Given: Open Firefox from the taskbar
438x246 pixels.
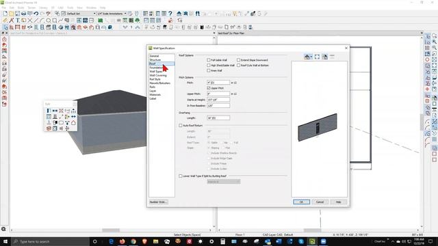Looking at the screenshot, I should coord(123,241).
